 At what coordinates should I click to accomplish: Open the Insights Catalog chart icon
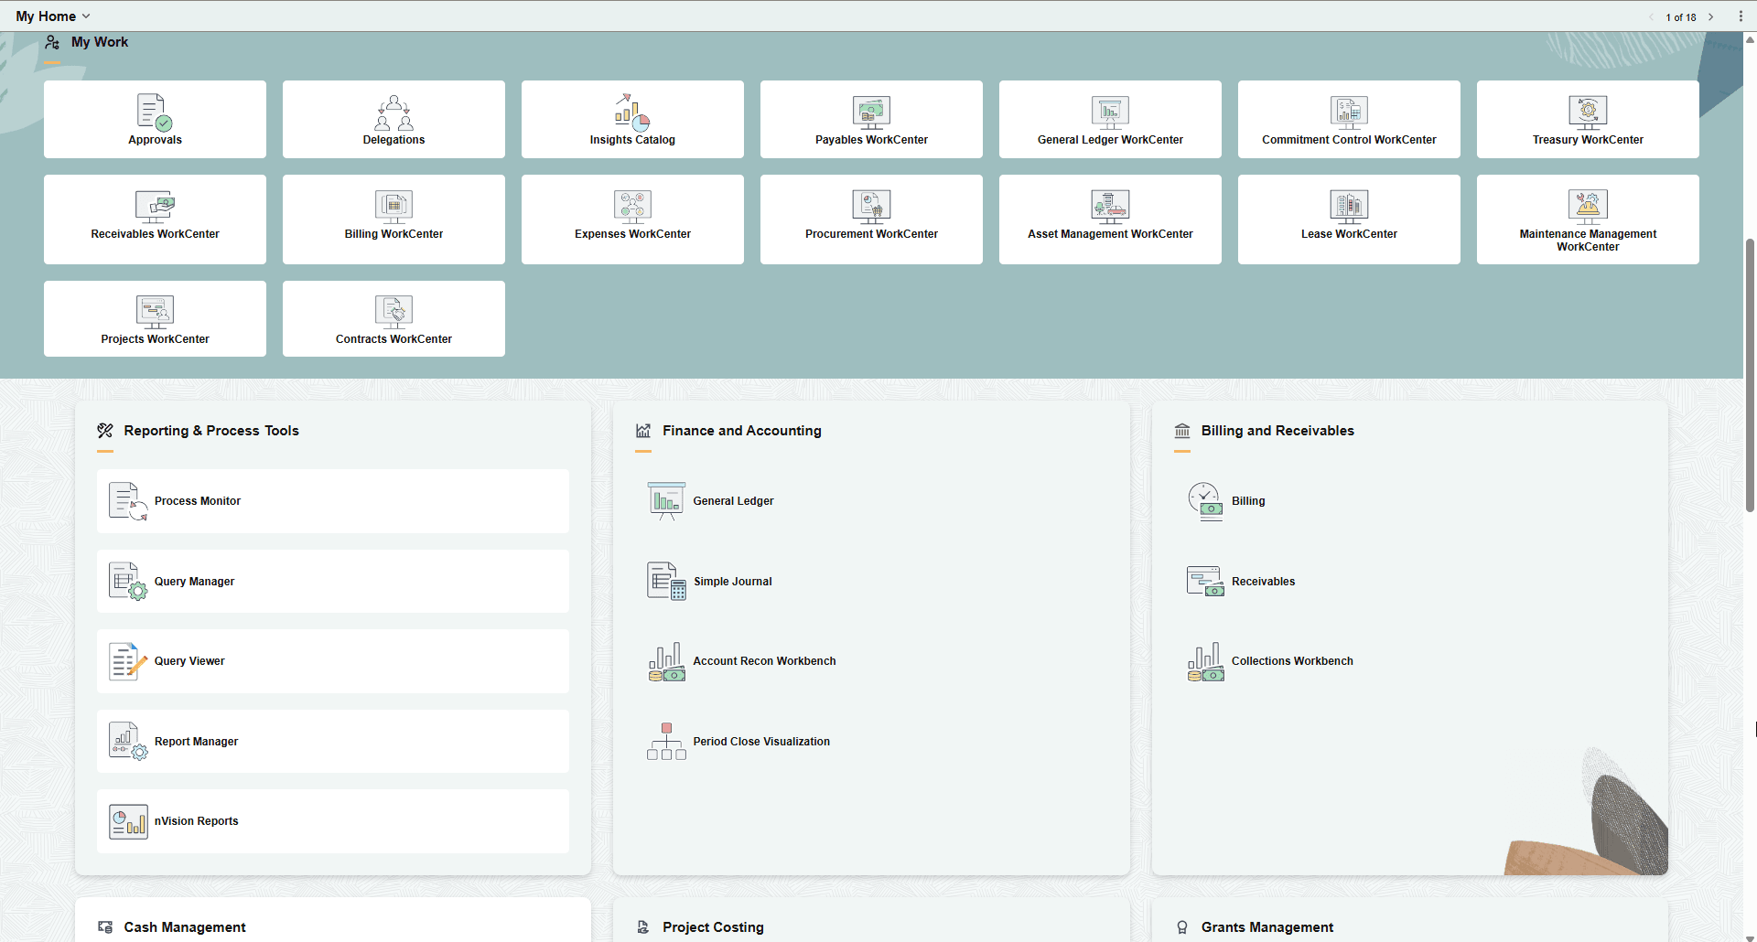coord(632,112)
